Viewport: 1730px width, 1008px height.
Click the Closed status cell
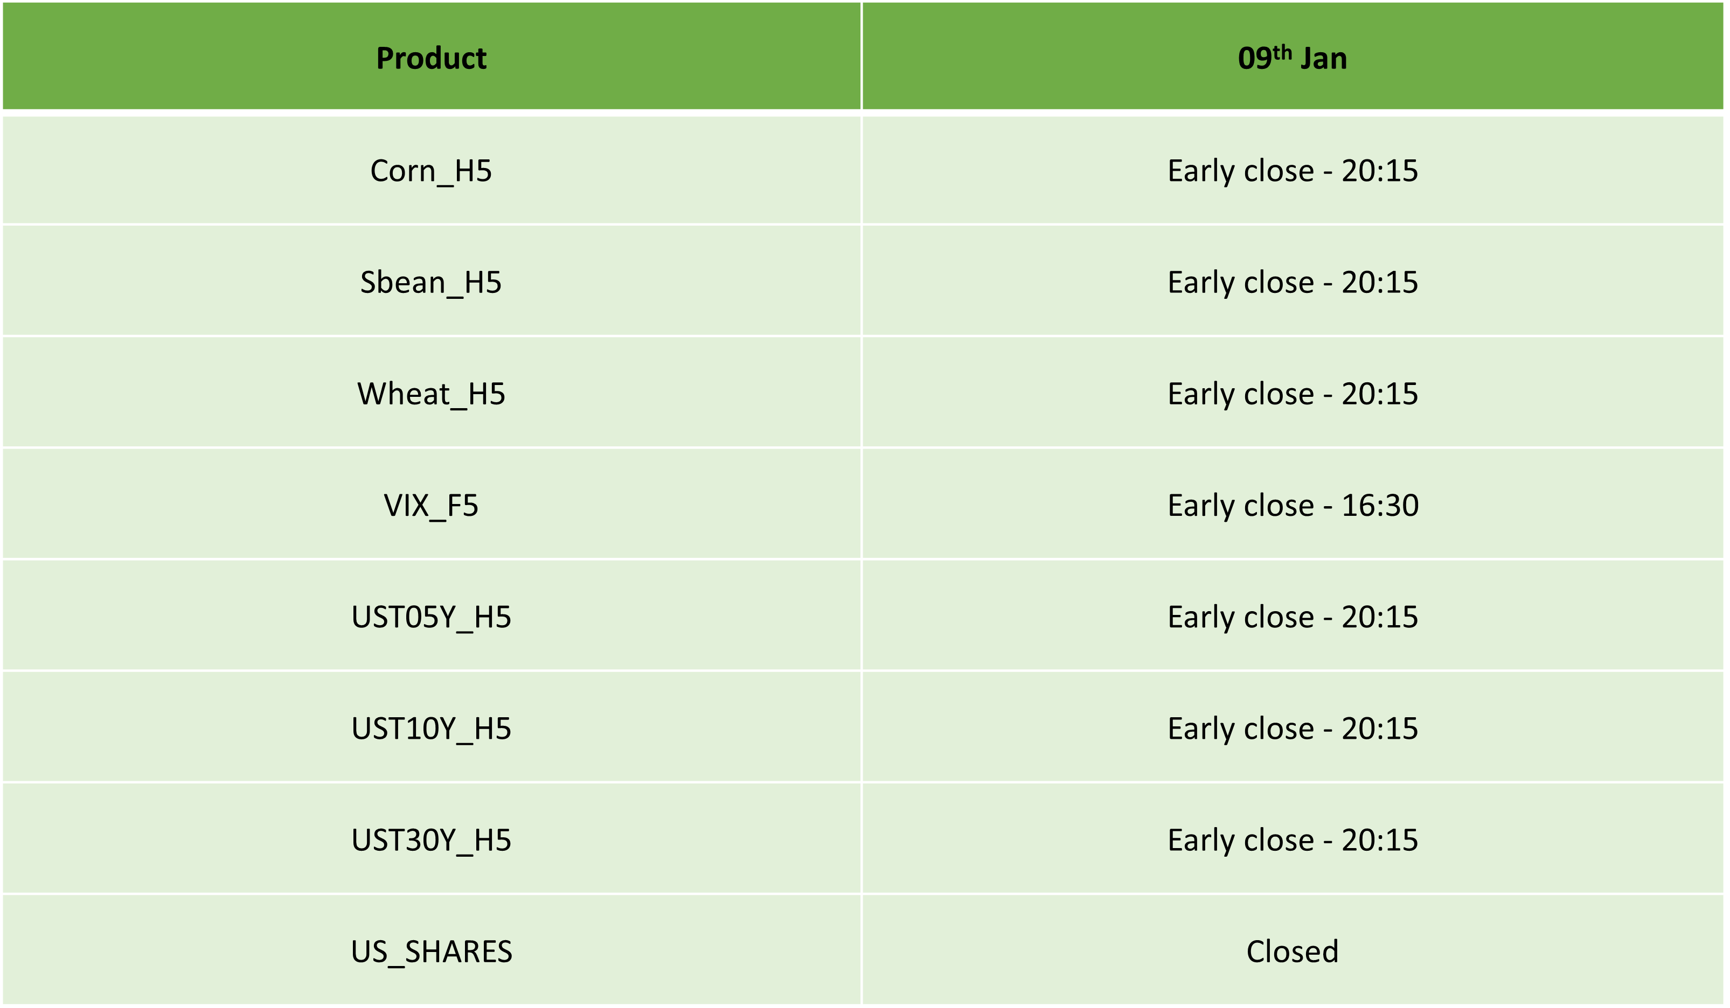(x=1293, y=950)
